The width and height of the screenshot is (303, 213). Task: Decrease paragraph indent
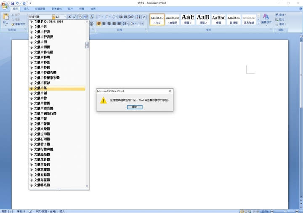point(121,17)
